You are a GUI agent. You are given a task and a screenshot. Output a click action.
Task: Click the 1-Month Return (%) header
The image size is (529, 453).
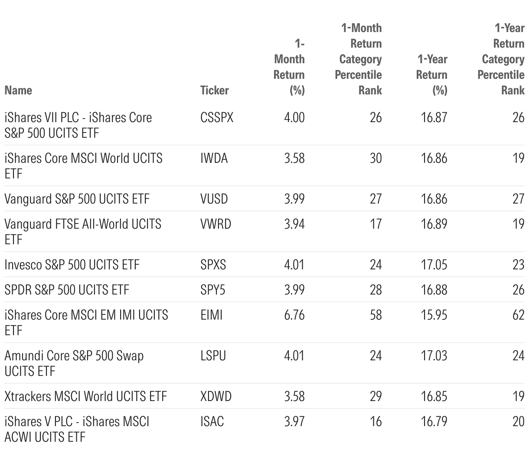289,67
